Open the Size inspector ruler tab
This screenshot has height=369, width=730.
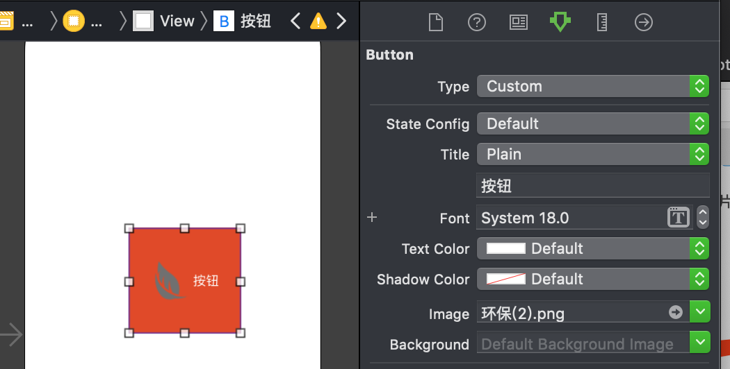[602, 22]
